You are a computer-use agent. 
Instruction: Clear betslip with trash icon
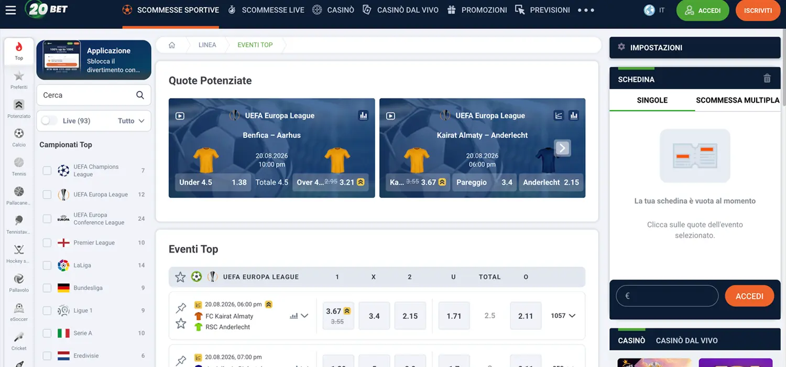[767, 79]
